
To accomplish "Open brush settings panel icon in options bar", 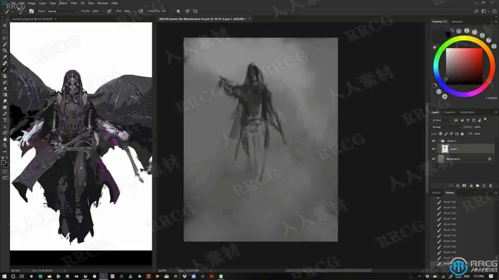I will tap(31, 11).
